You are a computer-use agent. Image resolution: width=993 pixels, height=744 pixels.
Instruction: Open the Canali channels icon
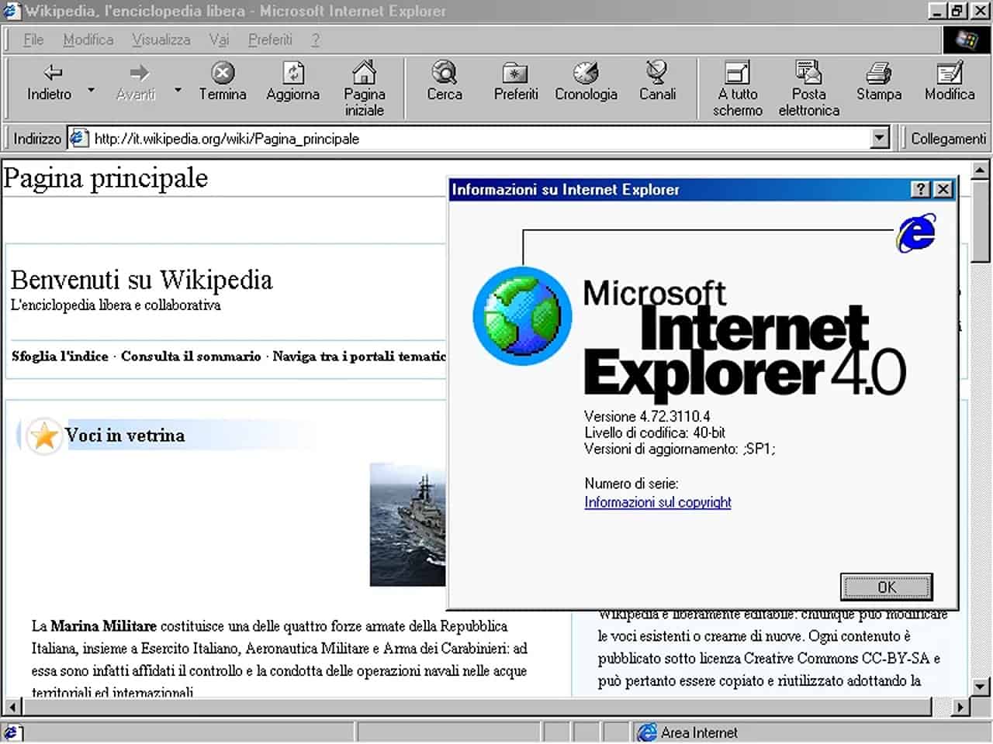[657, 74]
